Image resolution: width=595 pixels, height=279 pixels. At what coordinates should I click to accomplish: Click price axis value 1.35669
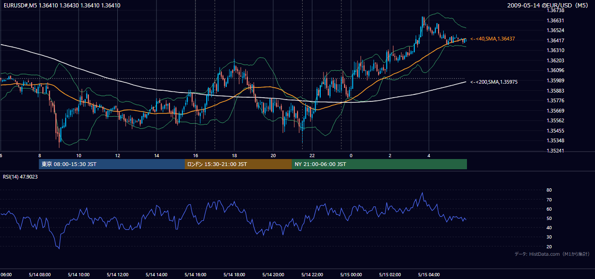556,111
